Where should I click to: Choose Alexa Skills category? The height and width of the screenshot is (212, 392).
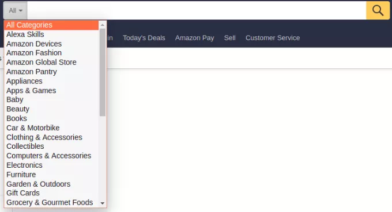[51, 34]
